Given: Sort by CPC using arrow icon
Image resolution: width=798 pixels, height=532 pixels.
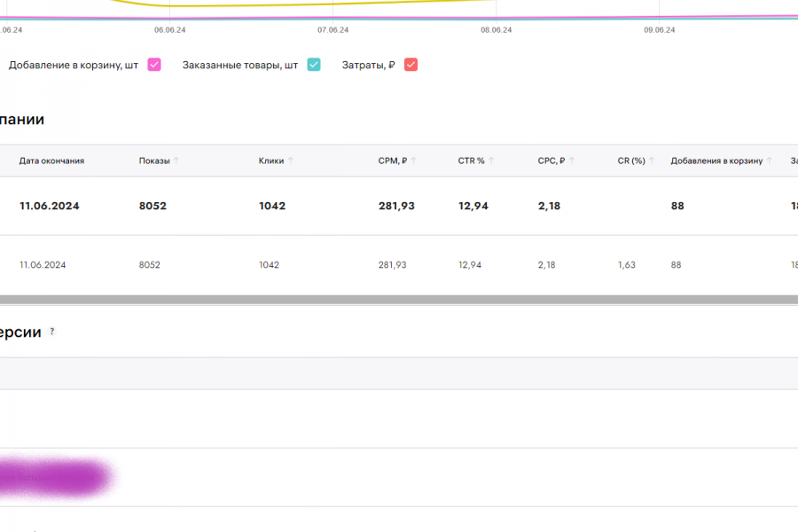Looking at the screenshot, I should point(572,160).
